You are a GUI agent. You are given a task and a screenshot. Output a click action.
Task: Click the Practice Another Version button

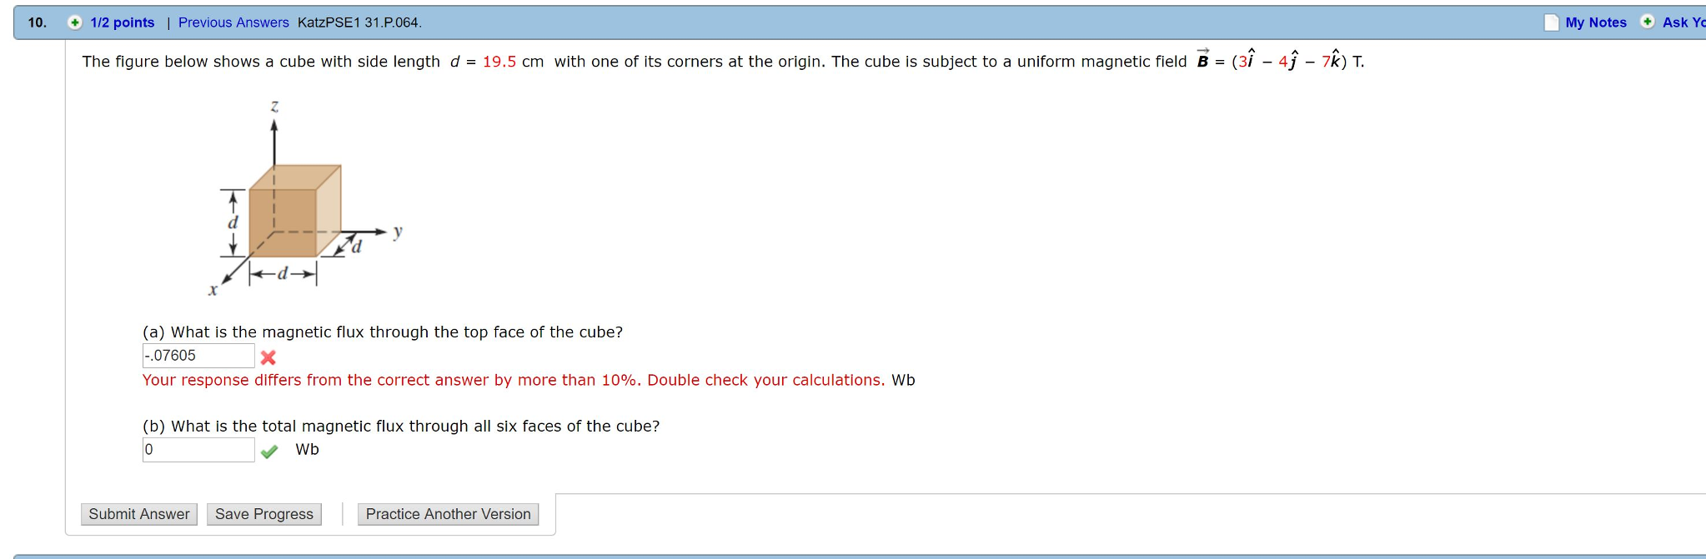[447, 514]
